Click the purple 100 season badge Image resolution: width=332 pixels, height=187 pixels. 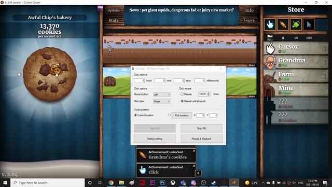pyautogui.click(x=100, y=8)
